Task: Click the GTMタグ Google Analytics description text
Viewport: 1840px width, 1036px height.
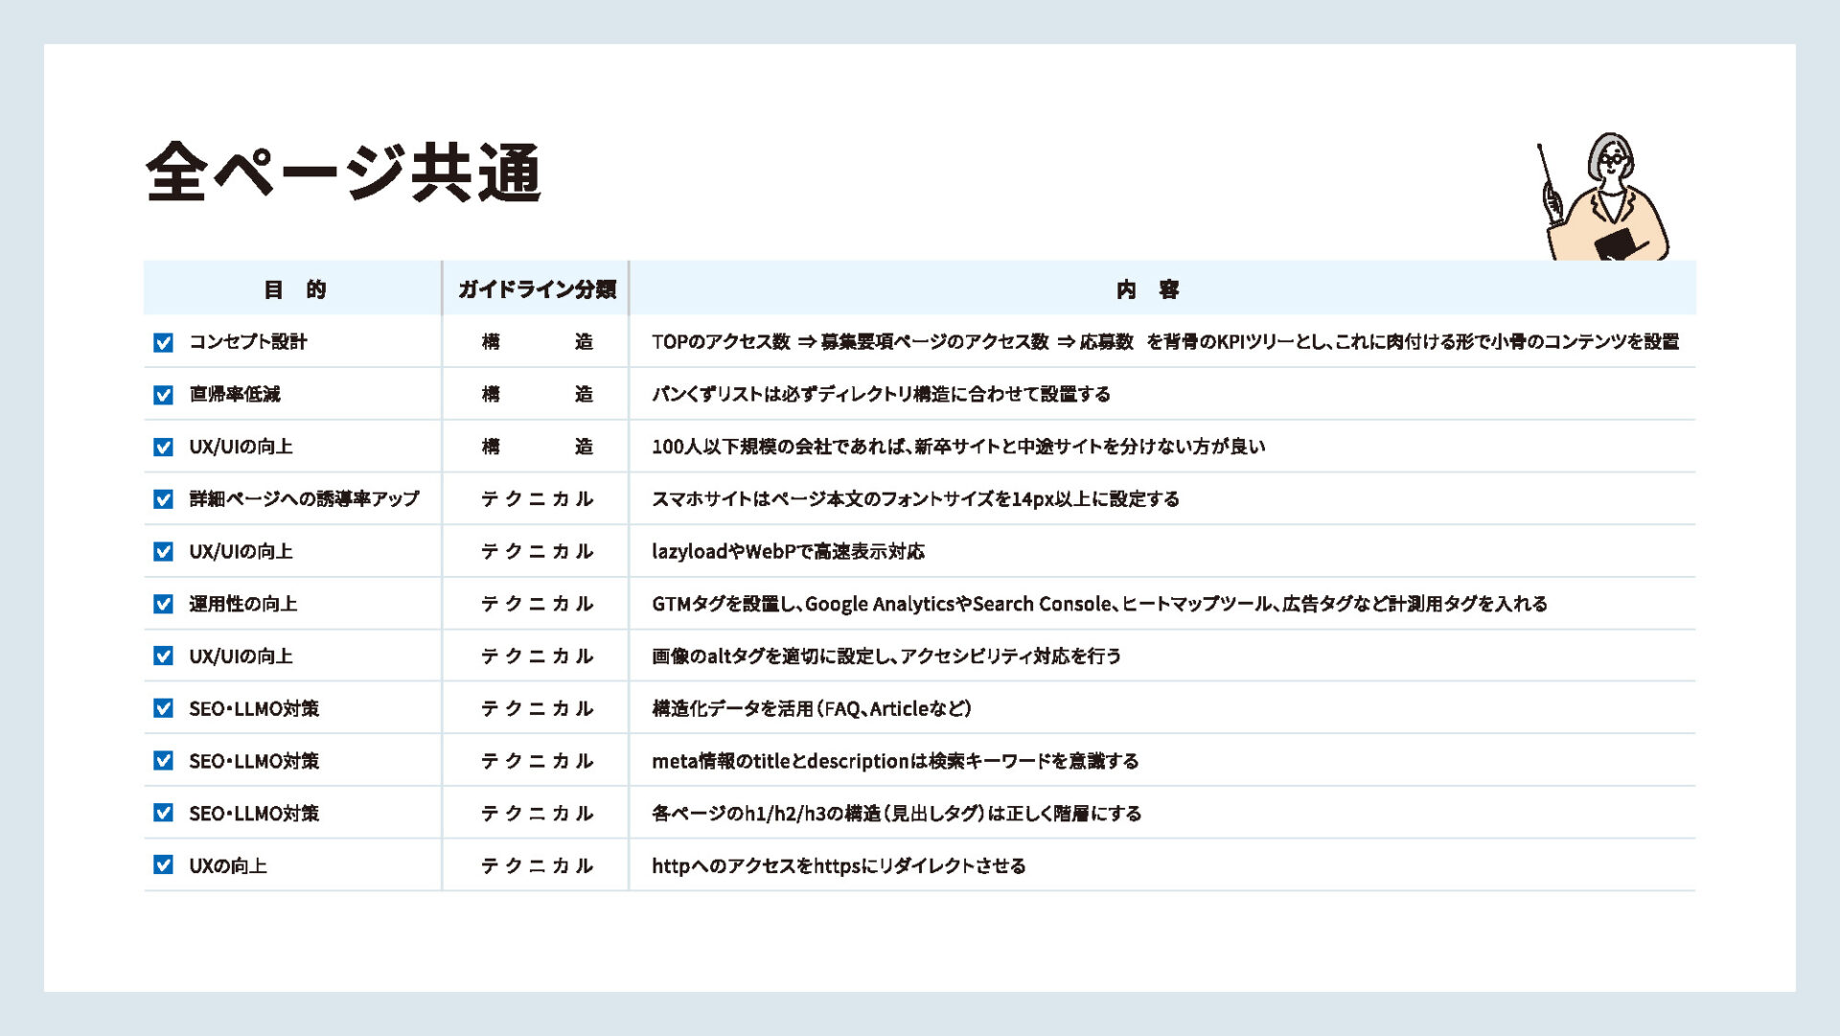Action: click(1098, 604)
